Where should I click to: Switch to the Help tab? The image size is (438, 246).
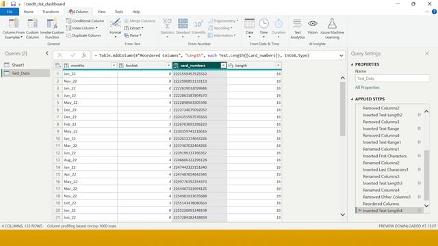pyautogui.click(x=136, y=12)
